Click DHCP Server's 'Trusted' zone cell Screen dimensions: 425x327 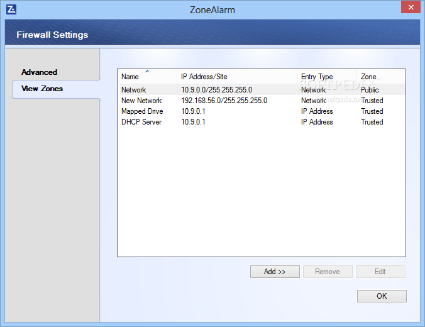point(372,122)
